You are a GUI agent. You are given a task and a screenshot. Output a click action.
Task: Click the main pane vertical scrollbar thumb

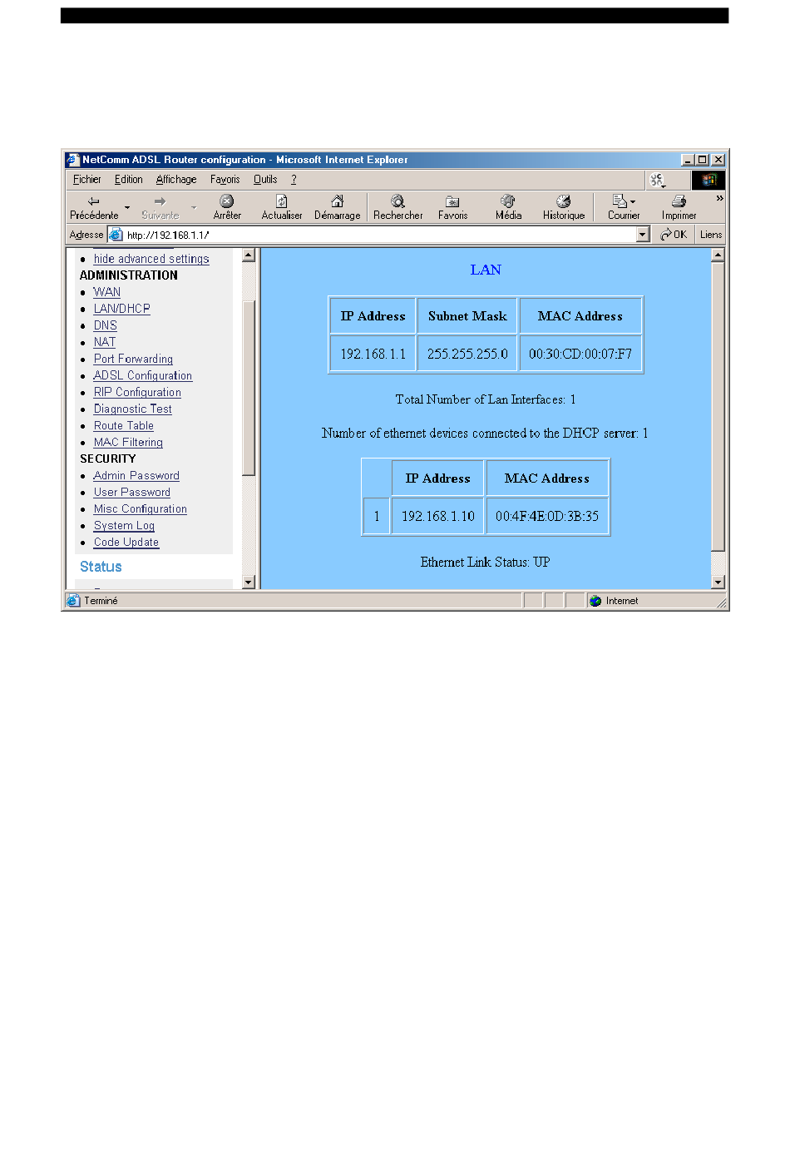718,407
